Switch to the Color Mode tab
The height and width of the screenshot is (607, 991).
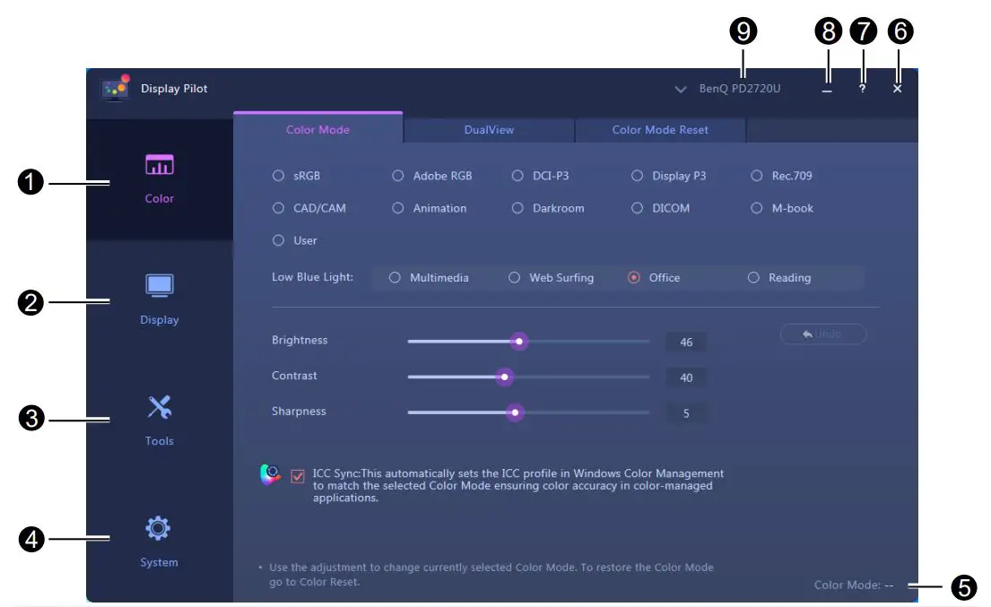[x=317, y=129]
